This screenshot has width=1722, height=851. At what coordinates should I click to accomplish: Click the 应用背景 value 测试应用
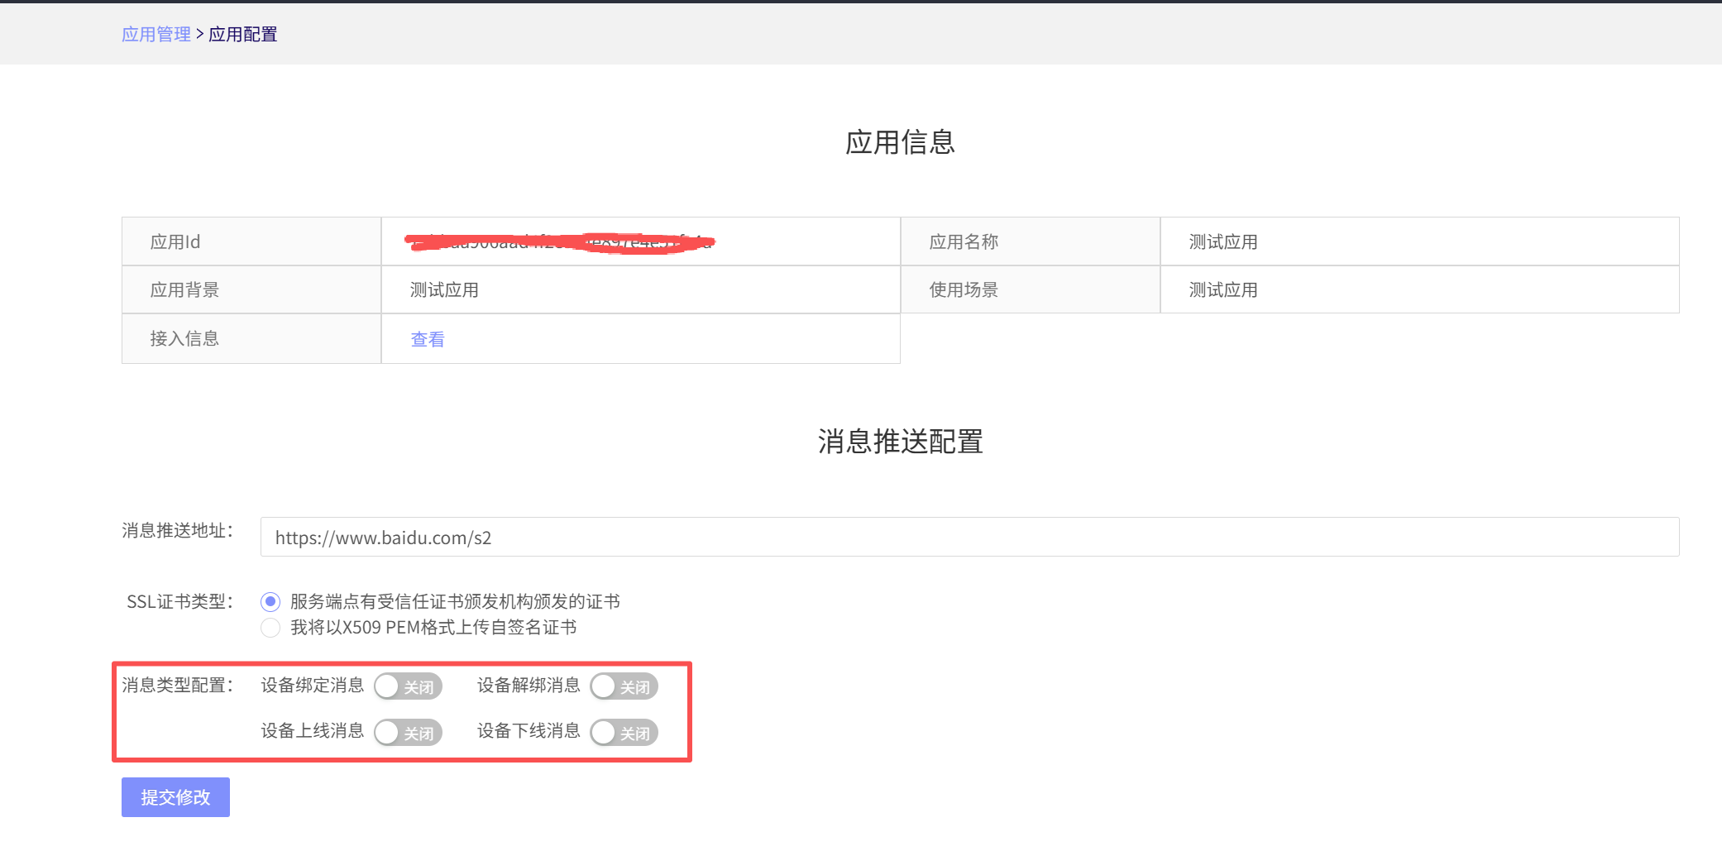click(444, 290)
